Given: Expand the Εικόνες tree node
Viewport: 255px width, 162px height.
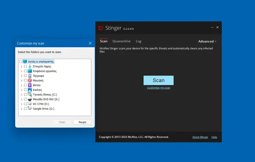Looking at the screenshot, I should coord(21,90).
